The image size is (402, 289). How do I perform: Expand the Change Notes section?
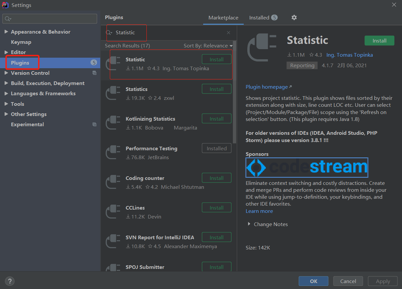pos(249,224)
